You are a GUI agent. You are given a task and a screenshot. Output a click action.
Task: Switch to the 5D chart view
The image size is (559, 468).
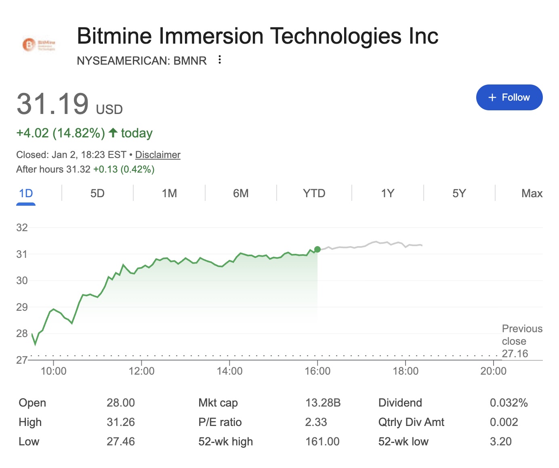pyautogui.click(x=96, y=193)
